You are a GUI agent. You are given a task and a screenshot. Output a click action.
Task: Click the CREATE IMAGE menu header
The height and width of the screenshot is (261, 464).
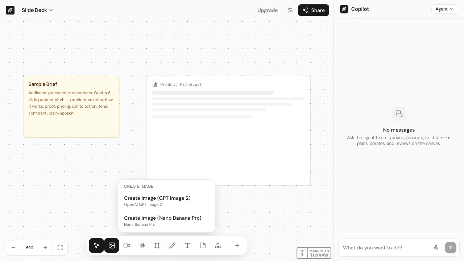pos(138,186)
